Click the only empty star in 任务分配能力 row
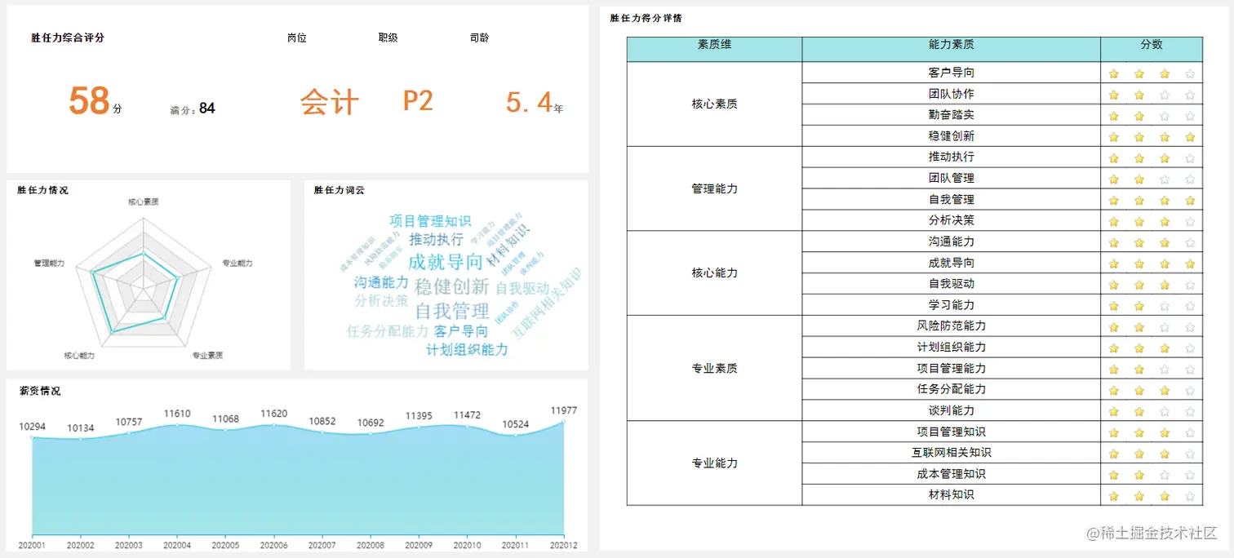Image resolution: width=1234 pixels, height=558 pixels. tap(1190, 390)
